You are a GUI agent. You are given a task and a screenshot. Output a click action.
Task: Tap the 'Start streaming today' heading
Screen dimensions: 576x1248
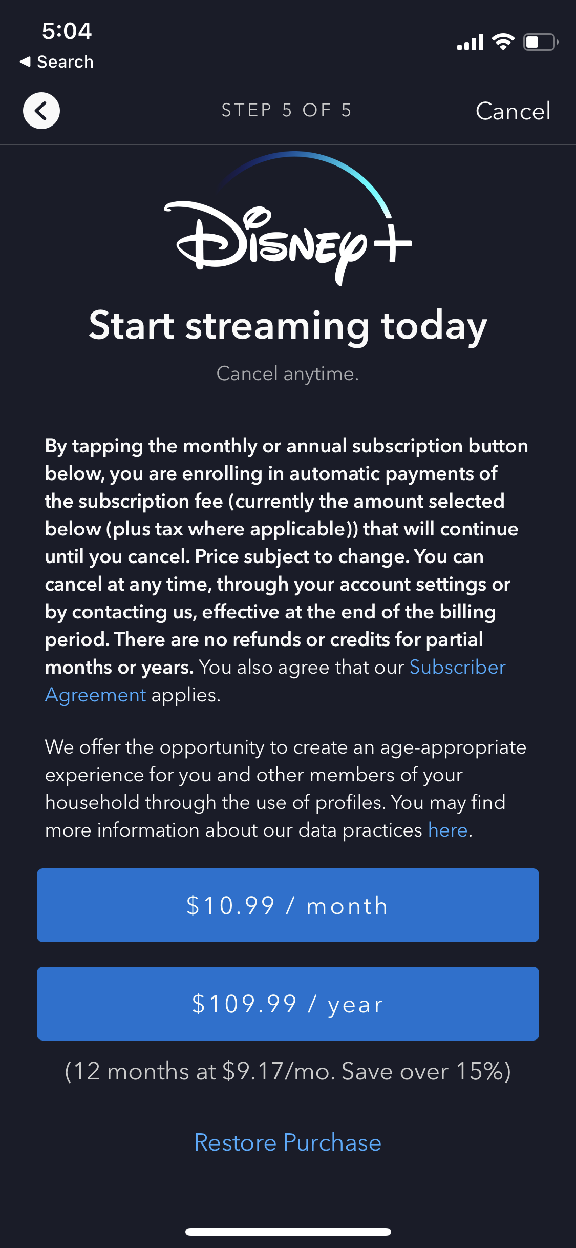click(x=288, y=326)
